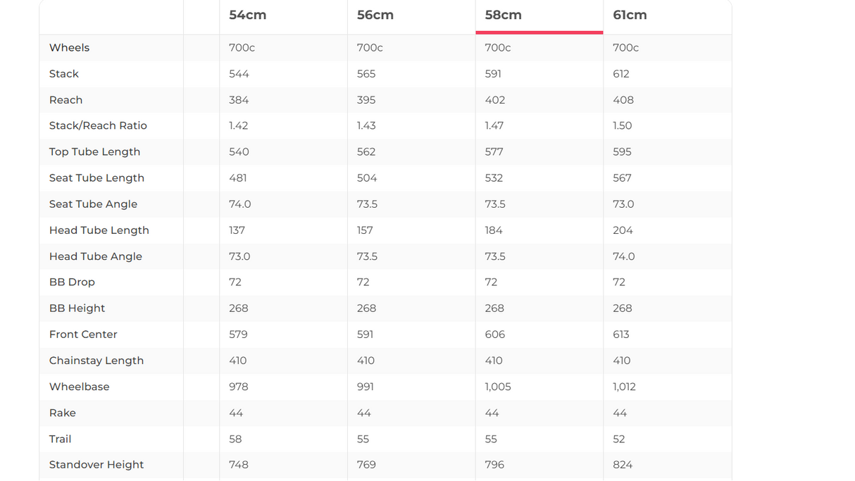Click the 1,005 wheelbase value for 58cm
This screenshot has width=855, height=481.
498,387
